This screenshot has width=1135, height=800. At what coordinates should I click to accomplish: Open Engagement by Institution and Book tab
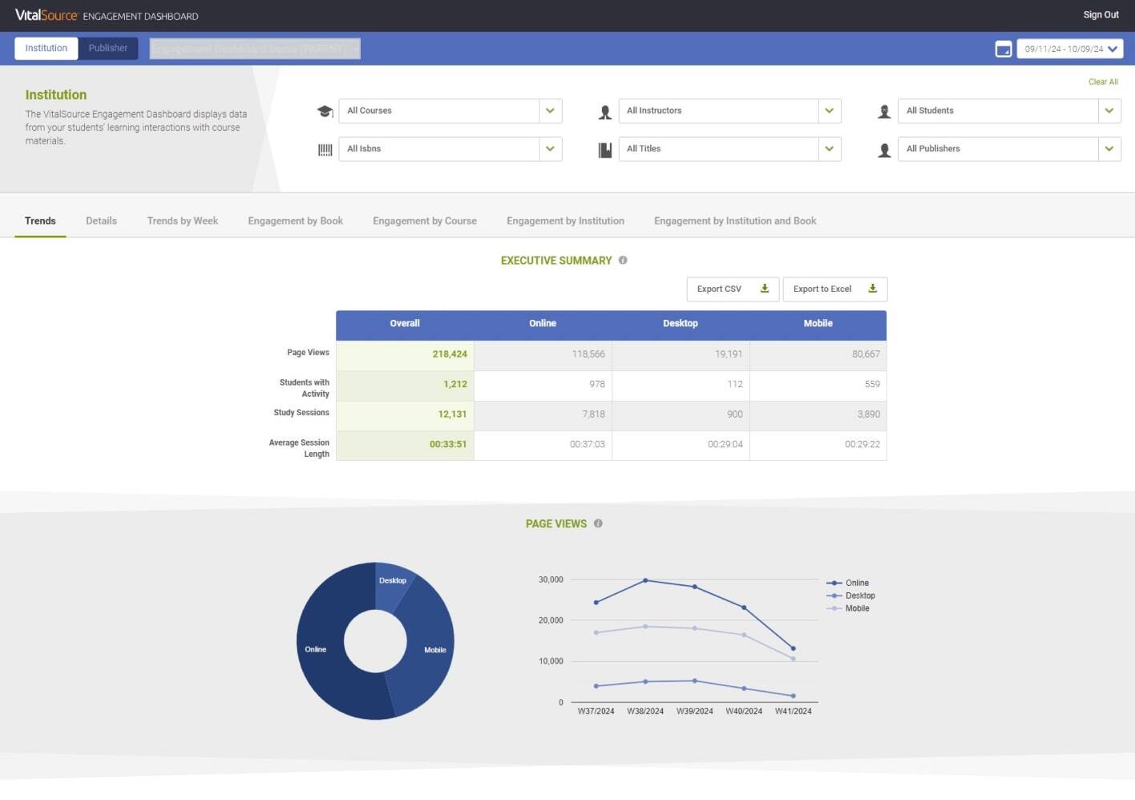pos(735,221)
